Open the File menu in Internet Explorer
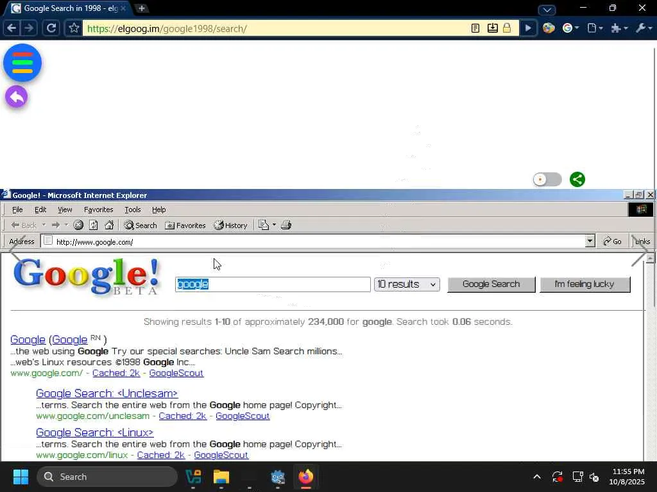This screenshot has height=492, width=657. (17, 209)
